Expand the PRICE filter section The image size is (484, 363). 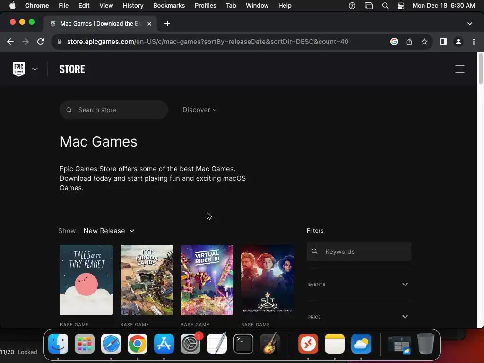click(359, 317)
